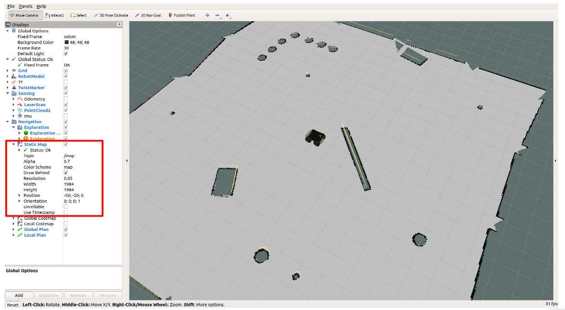Open the Panels menu
Image resolution: width=565 pixels, height=310 pixels.
pyautogui.click(x=25, y=6)
